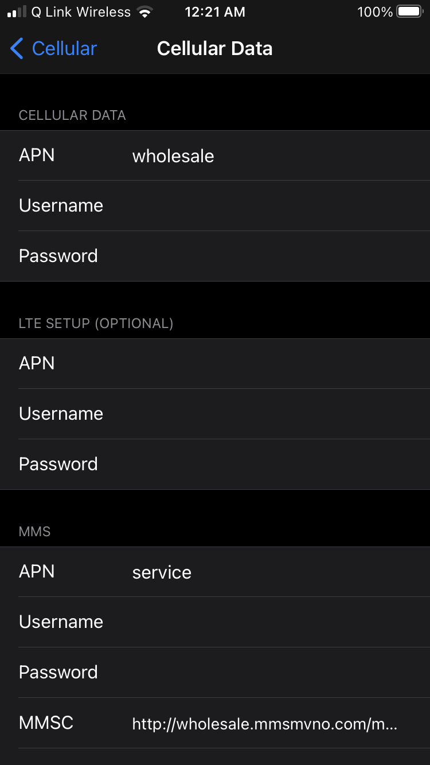Tap the Cellular Data page title
Image resolution: width=430 pixels, height=765 pixels.
point(214,49)
